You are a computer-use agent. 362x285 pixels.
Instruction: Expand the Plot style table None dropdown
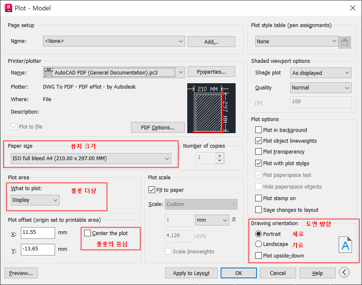(297, 42)
